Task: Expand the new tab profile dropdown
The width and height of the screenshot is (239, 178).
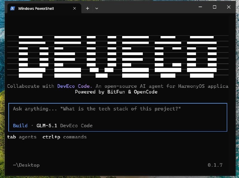Action: pyautogui.click(x=96, y=8)
